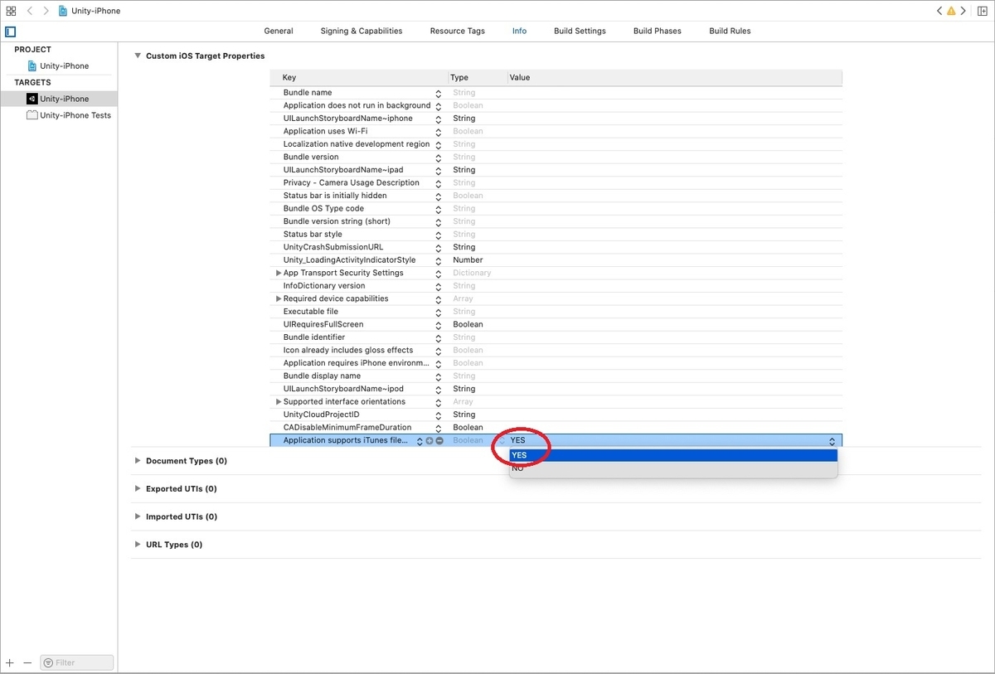Screen dimensions: 995x674
Task: Jump to next issue arrow
Action: [x=963, y=11]
